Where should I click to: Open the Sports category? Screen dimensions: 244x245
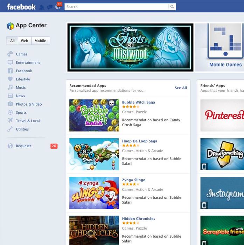click(x=21, y=113)
